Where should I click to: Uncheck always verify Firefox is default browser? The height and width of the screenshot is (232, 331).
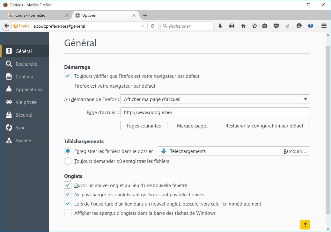pyautogui.click(x=68, y=76)
